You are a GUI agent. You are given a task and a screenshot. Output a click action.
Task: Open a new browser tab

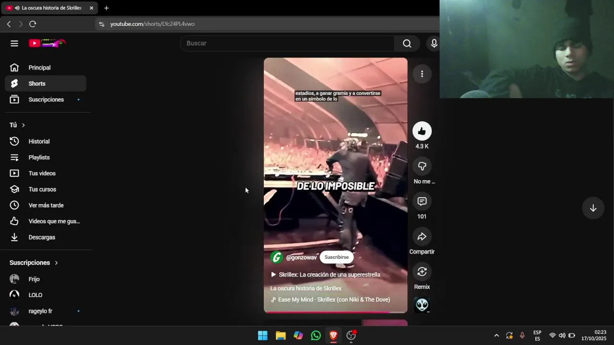pos(106,8)
